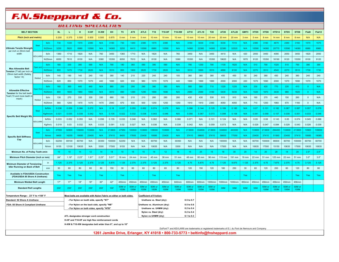
Task: Select the FDA/USDA Construction row label
Action: [30, 175]
